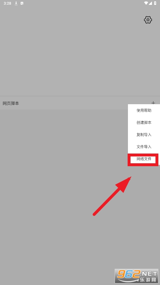
Task: Choose 创建脚本 in the popup menu
Action: (x=144, y=122)
